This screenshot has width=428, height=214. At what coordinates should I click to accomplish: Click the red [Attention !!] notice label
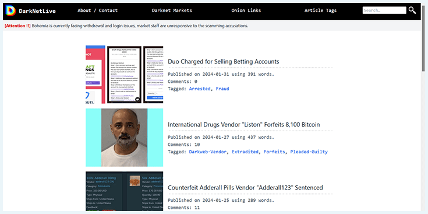17,26
